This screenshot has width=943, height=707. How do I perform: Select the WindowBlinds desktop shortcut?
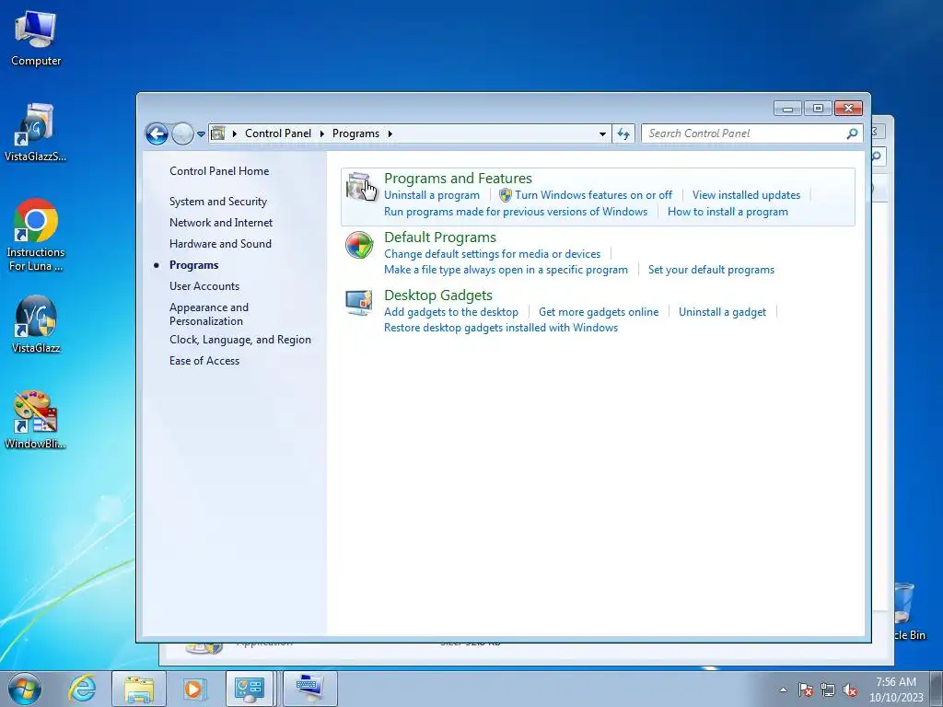point(36,421)
